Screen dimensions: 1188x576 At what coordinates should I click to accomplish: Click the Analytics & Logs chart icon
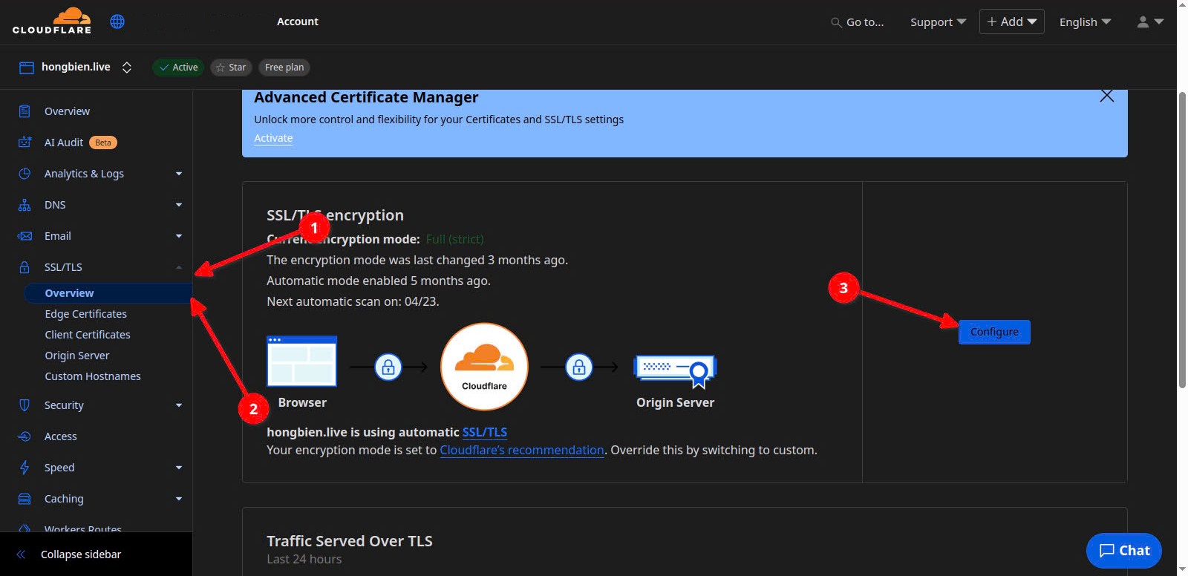point(25,174)
